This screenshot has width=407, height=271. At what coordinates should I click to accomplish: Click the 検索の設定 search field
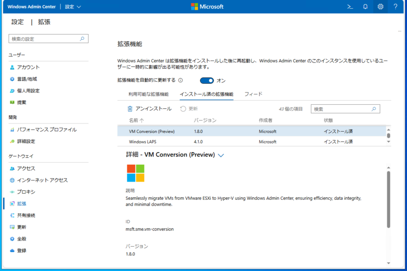pyautogui.click(x=48, y=39)
